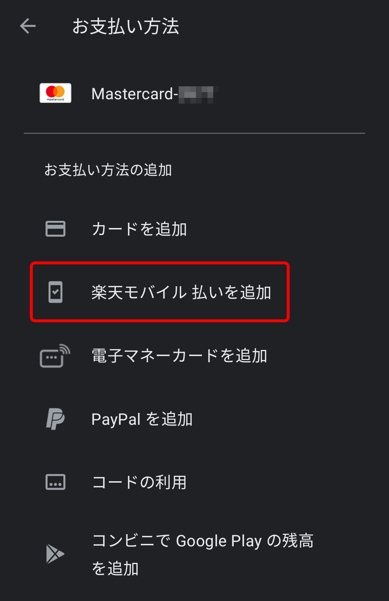Select the Mastercard payment method
This screenshot has width=389, height=601.
pyautogui.click(x=194, y=94)
